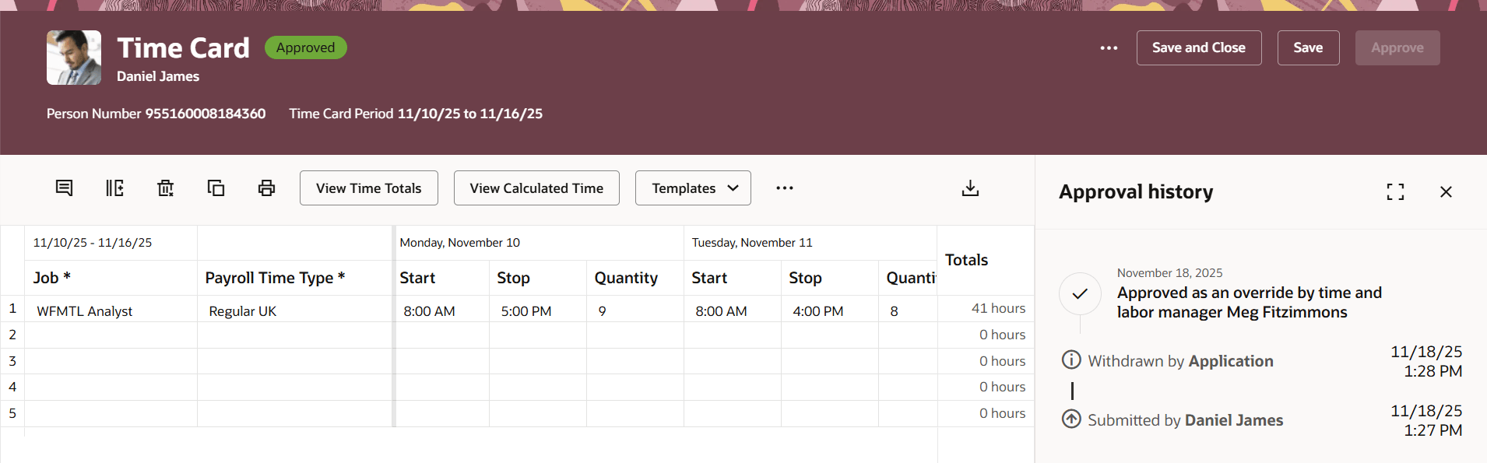Click the download time card icon

[969, 188]
